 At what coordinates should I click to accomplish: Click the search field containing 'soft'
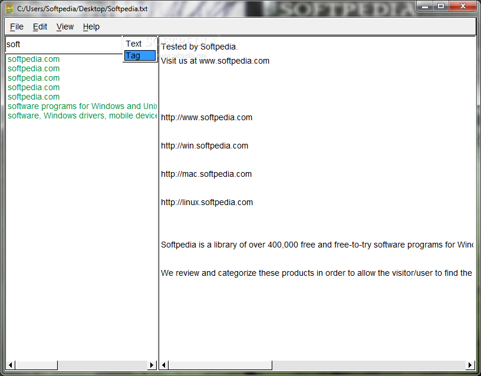pos(64,44)
